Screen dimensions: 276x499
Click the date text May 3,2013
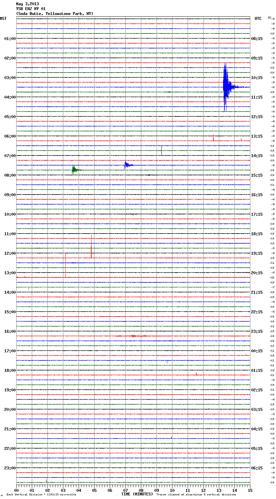(27, 4)
